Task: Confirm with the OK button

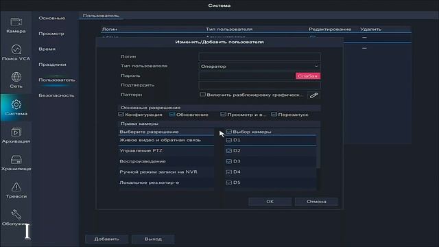Action: tap(270, 202)
